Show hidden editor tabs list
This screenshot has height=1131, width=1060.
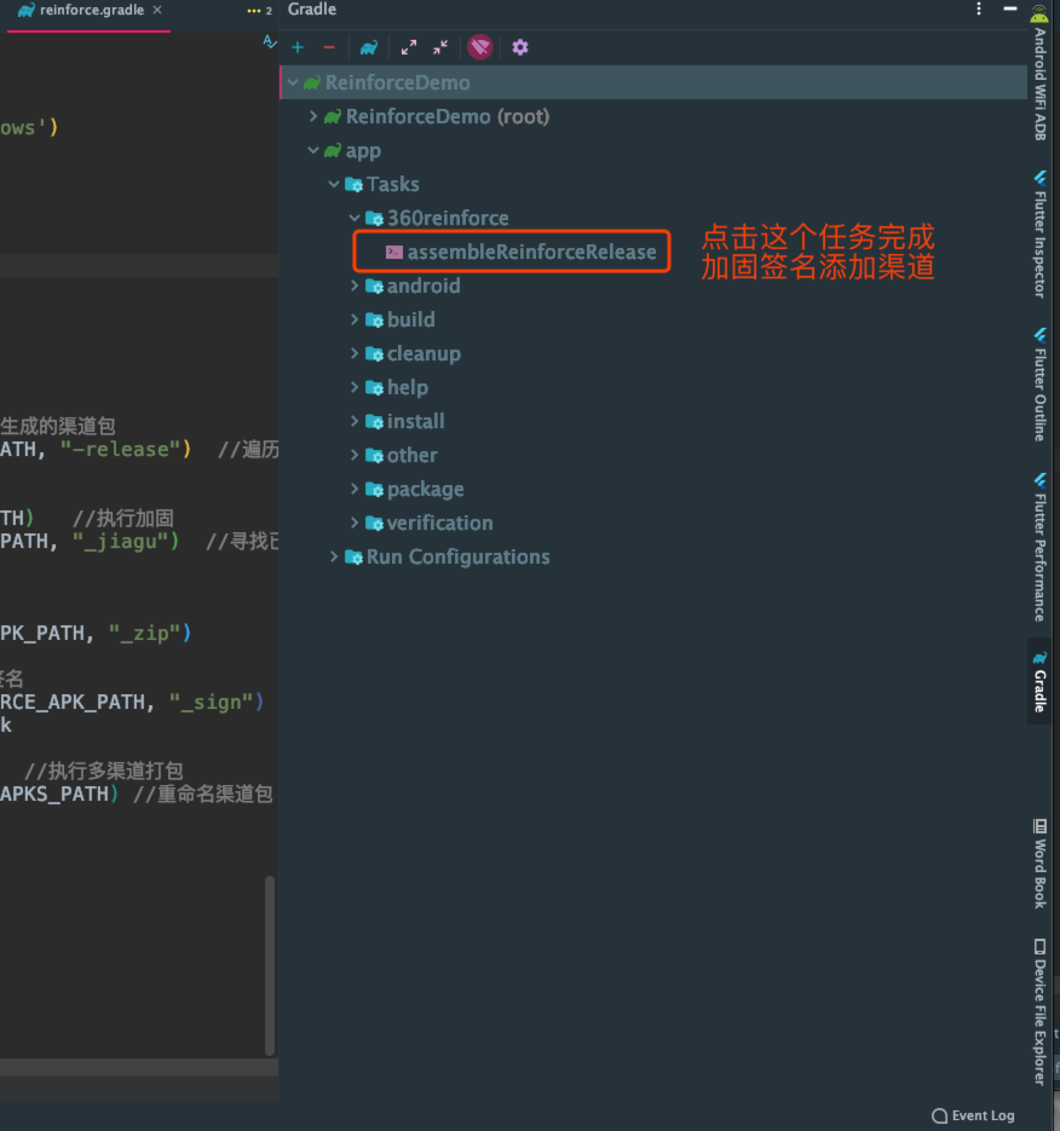click(260, 11)
